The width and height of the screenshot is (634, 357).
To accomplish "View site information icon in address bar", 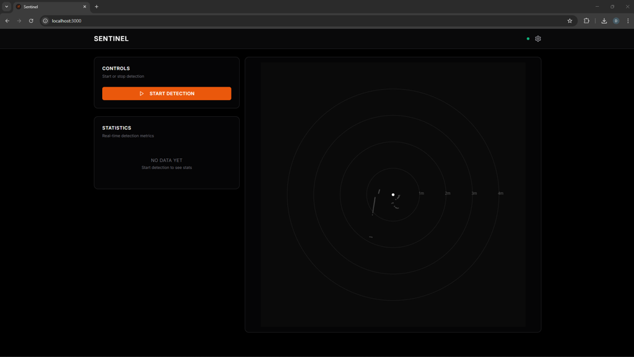I will pyautogui.click(x=45, y=21).
